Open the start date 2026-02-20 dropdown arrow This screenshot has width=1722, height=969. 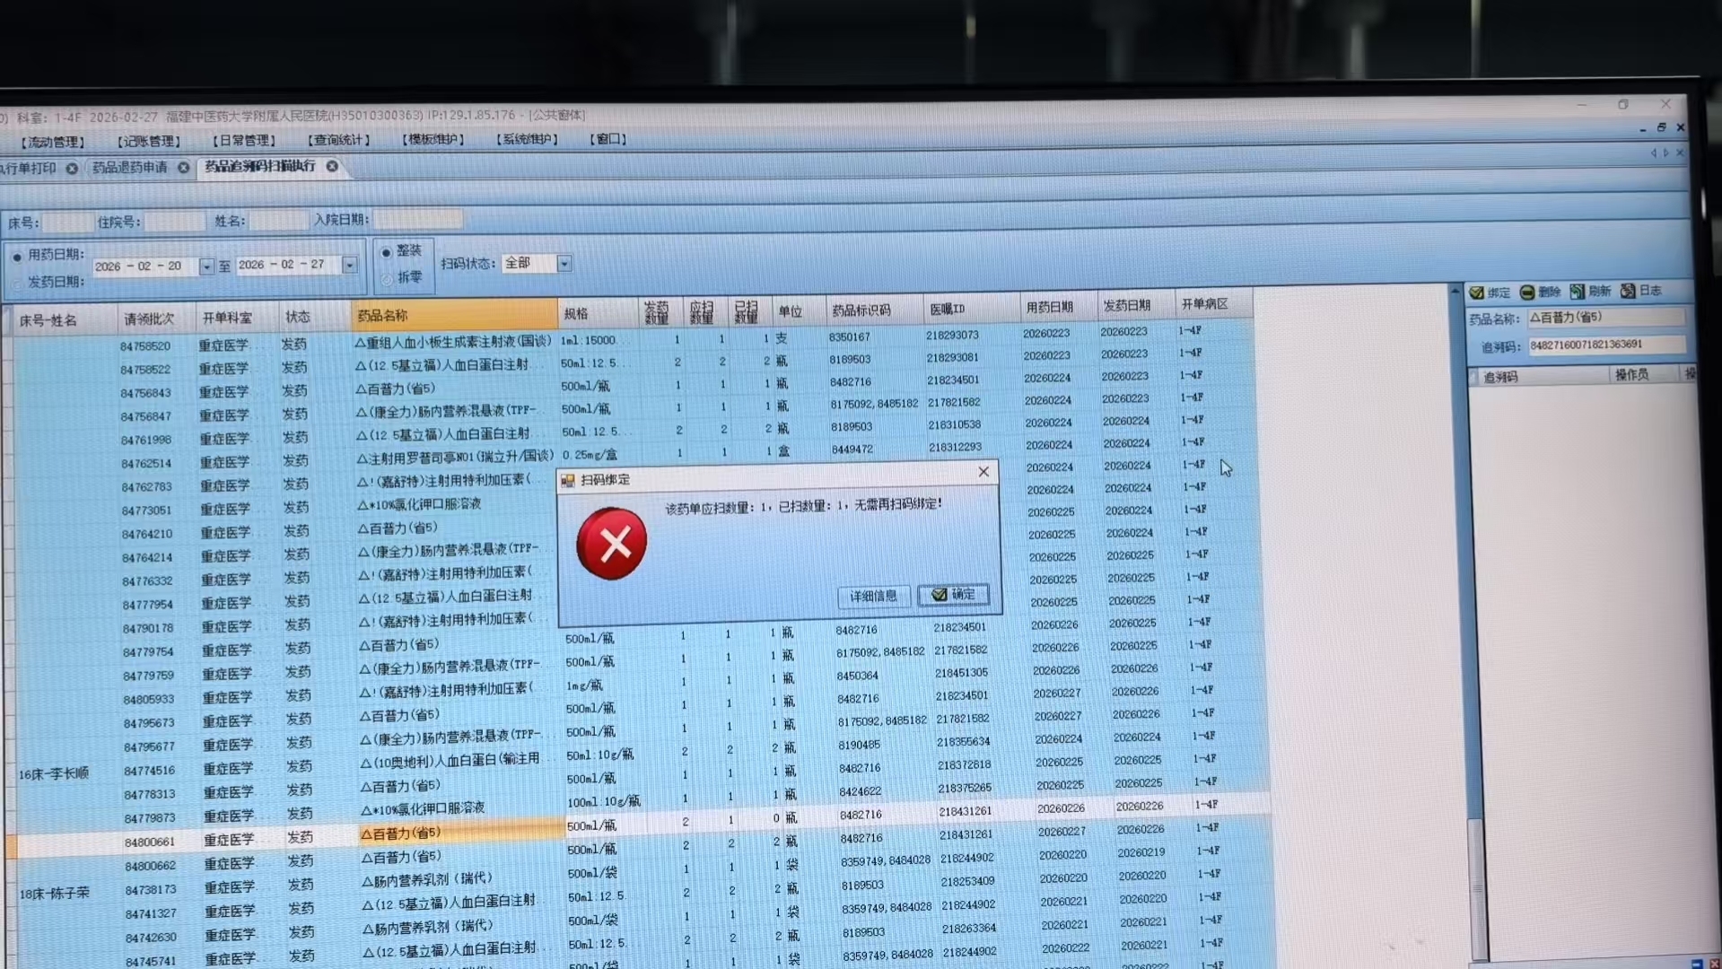click(206, 266)
